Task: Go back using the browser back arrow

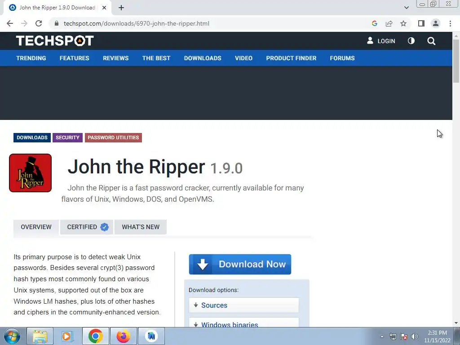Action: (10, 23)
